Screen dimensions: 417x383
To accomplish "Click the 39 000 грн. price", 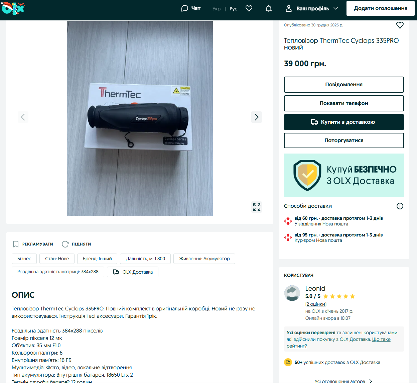I will point(305,64).
